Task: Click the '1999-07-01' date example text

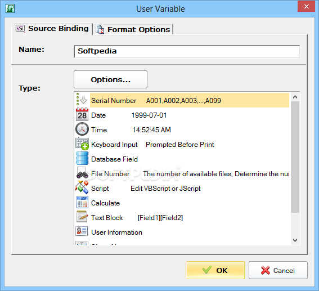Action: coord(149,115)
